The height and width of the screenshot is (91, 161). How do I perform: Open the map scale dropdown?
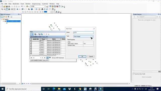[x=45, y=6]
